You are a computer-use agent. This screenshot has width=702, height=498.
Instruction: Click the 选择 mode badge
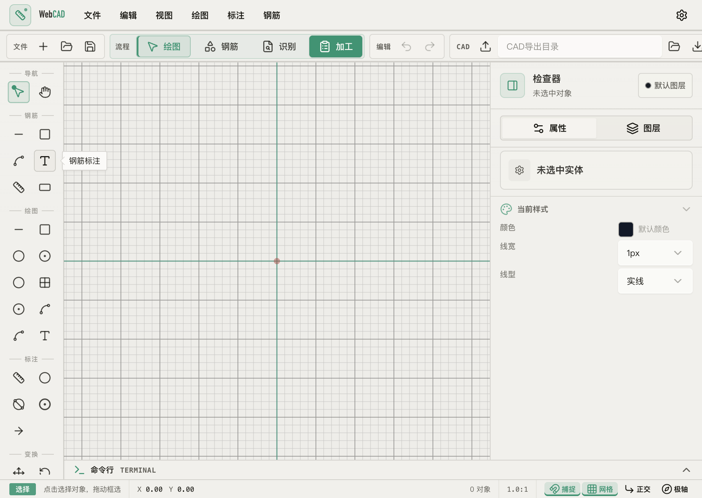[23, 489]
